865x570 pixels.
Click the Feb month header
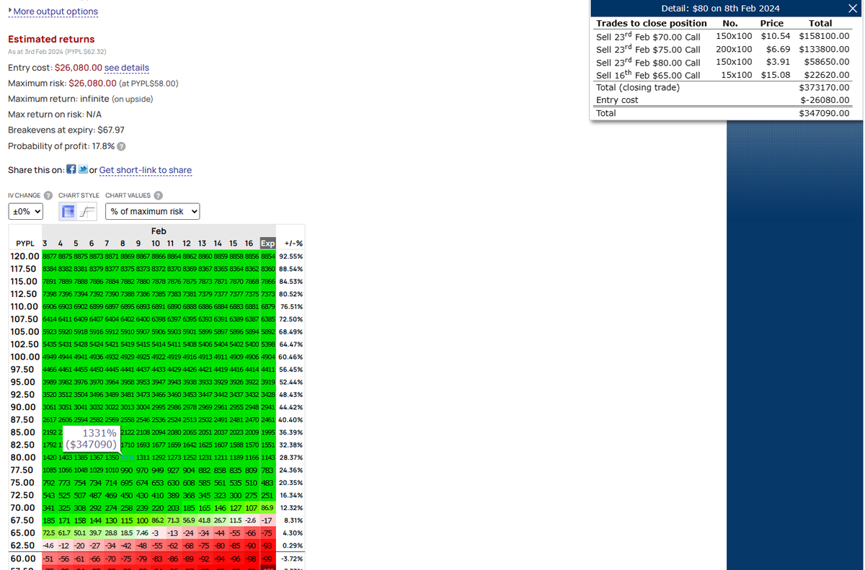tap(159, 231)
